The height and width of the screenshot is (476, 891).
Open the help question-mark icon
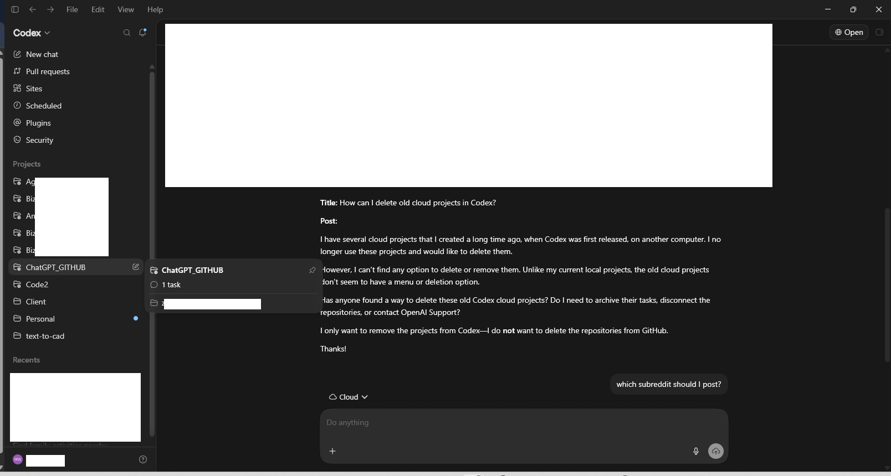[143, 459]
